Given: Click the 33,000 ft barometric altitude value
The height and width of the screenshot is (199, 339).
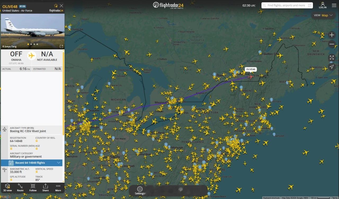Looking at the screenshot, I should coord(16,172).
